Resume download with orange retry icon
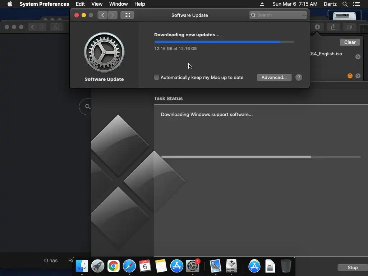Viewport: 368px width, 276px height. [x=350, y=76]
